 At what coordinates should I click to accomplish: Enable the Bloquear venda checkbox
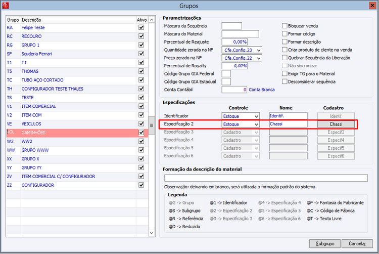point(285,26)
